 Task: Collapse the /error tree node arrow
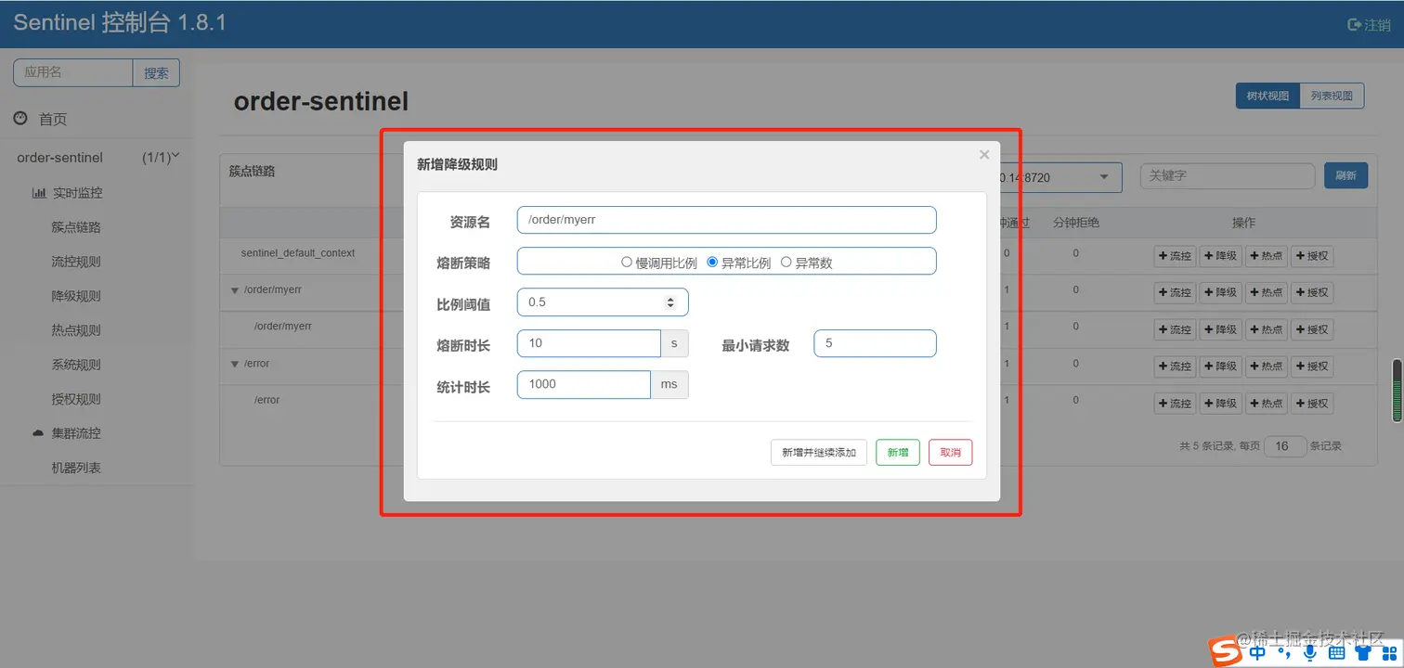(235, 364)
